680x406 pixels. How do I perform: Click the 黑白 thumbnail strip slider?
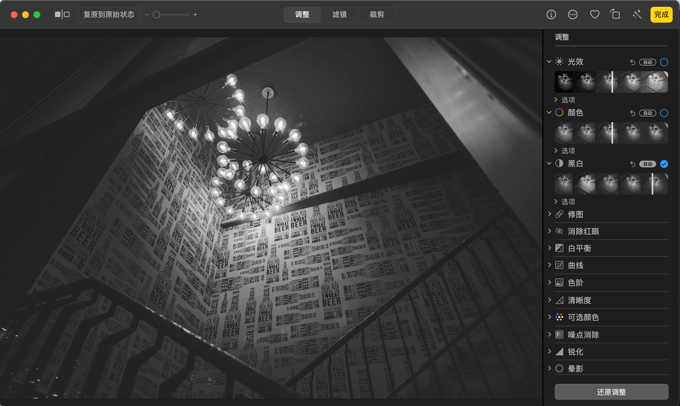[611, 184]
